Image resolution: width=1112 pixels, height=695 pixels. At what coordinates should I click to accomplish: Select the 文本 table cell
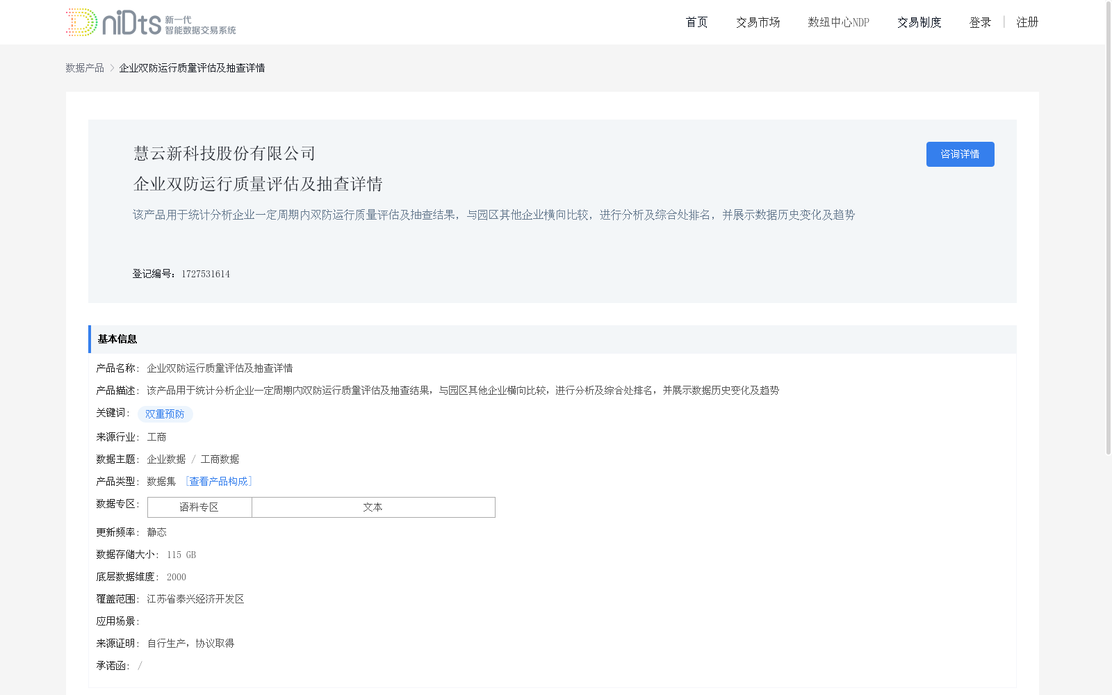pyautogui.click(x=373, y=507)
